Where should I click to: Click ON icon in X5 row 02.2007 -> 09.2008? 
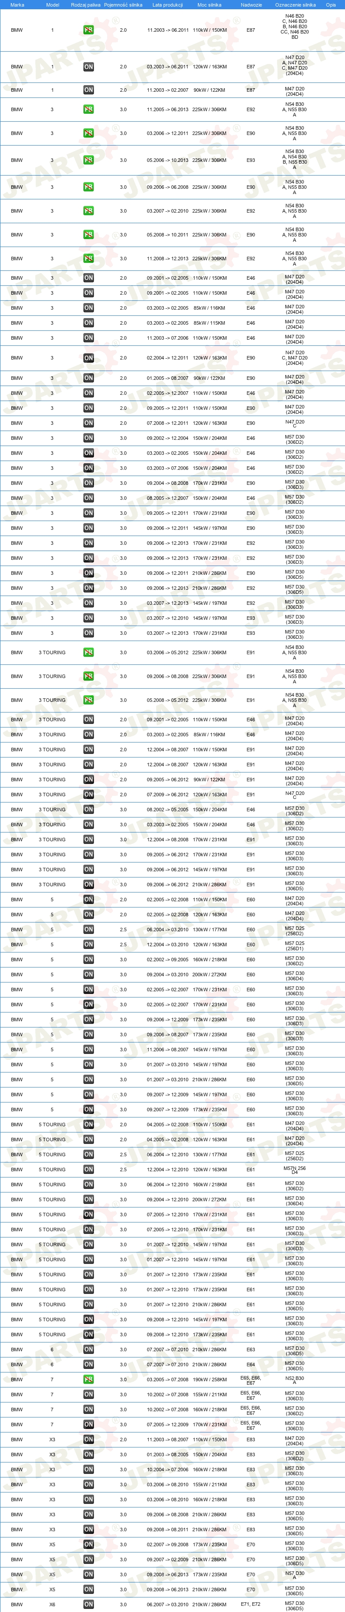pyautogui.click(x=88, y=1545)
